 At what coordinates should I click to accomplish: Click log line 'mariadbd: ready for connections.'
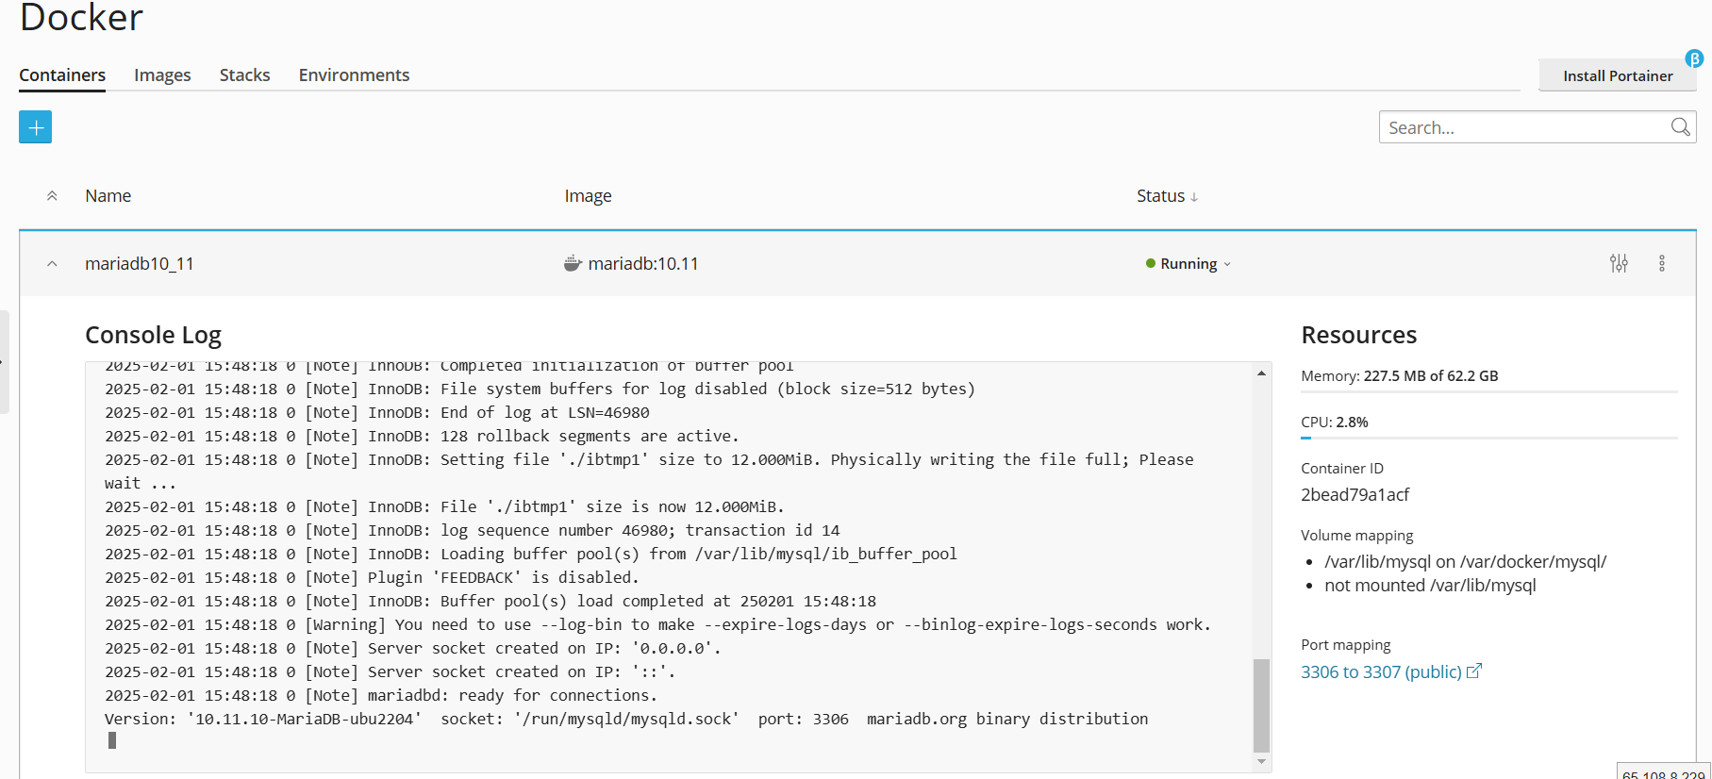pos(381,695)
